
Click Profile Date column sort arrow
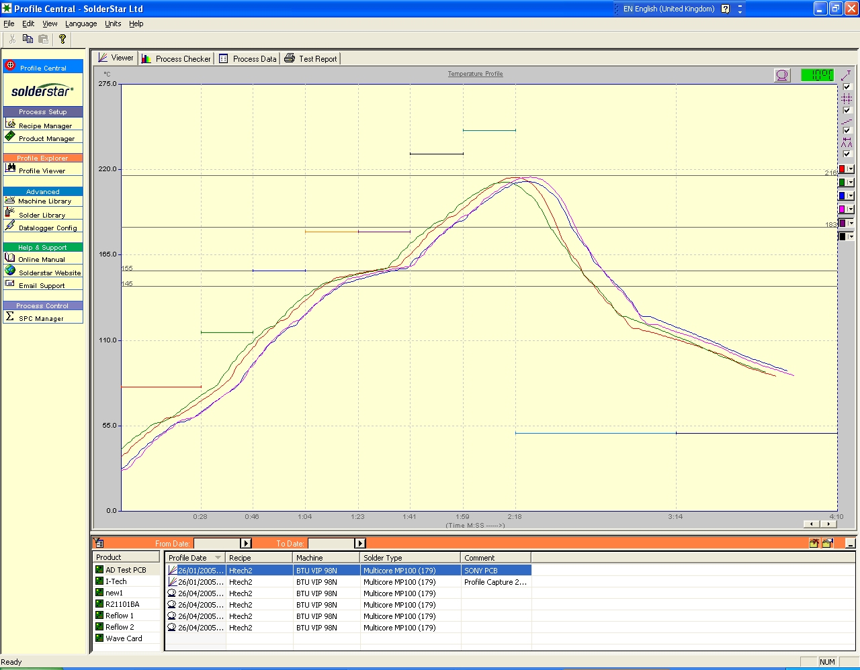[x=218, y=558]
